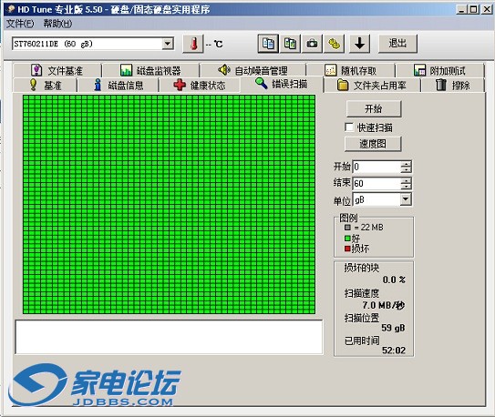
Task: Enable the 快速扫描 quick scan checkbox
Action: pyautogui.click(x=349, y=127)
